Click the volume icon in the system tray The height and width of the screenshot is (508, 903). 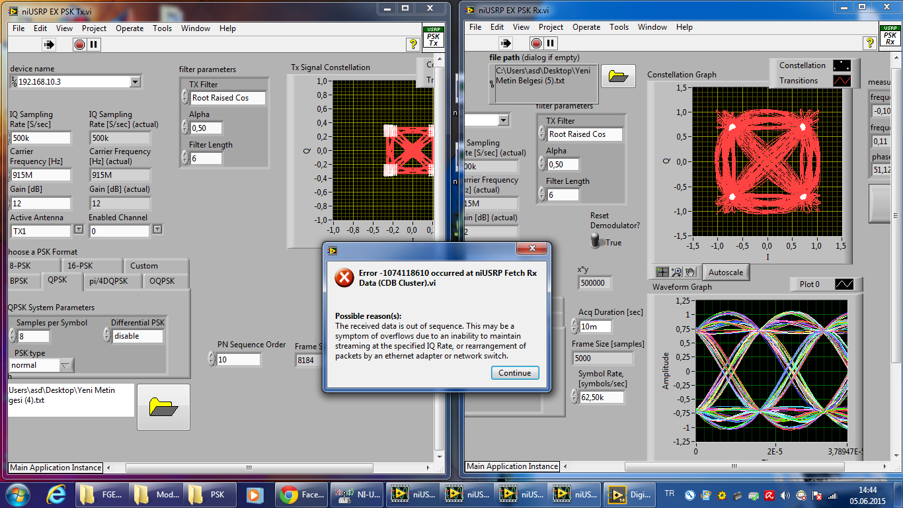click(x=785, y=495)
